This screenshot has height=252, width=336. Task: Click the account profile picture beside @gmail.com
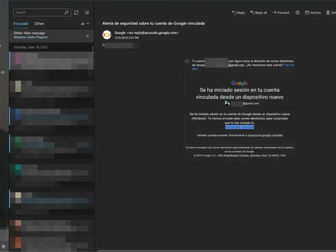point(227,103)
